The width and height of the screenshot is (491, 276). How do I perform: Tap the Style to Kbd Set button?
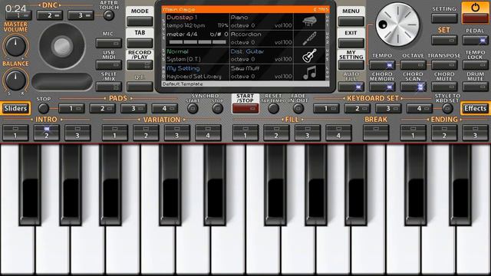[447, 109]
